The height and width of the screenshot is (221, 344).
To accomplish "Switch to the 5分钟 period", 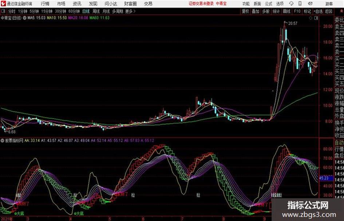I will click(x=34, y=11).
